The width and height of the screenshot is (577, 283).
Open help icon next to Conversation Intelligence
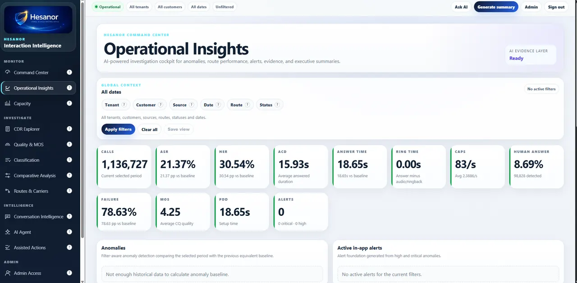click(69, 216)
